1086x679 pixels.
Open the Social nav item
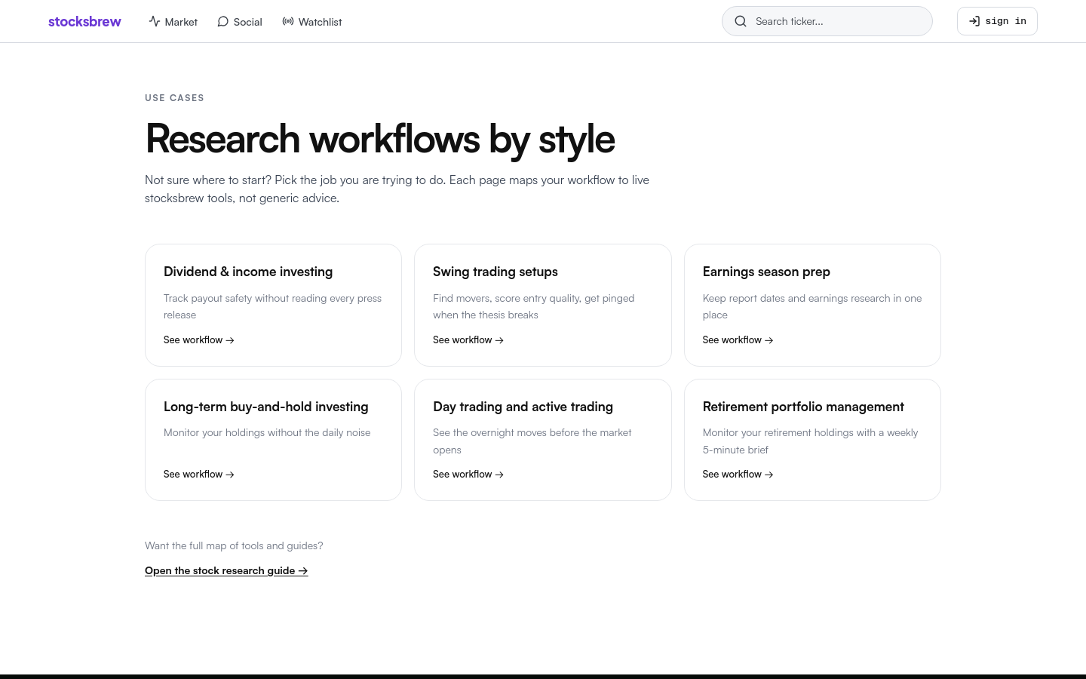pyautogui.click(x=240, y=21)
